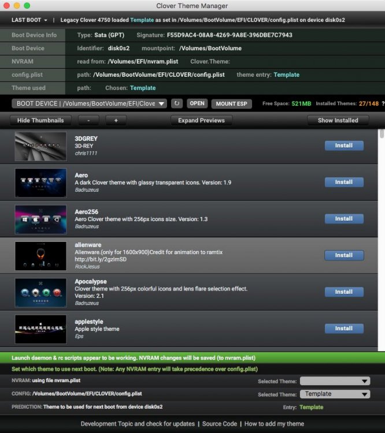Click the Theme used row label

(x=28, y=88)
